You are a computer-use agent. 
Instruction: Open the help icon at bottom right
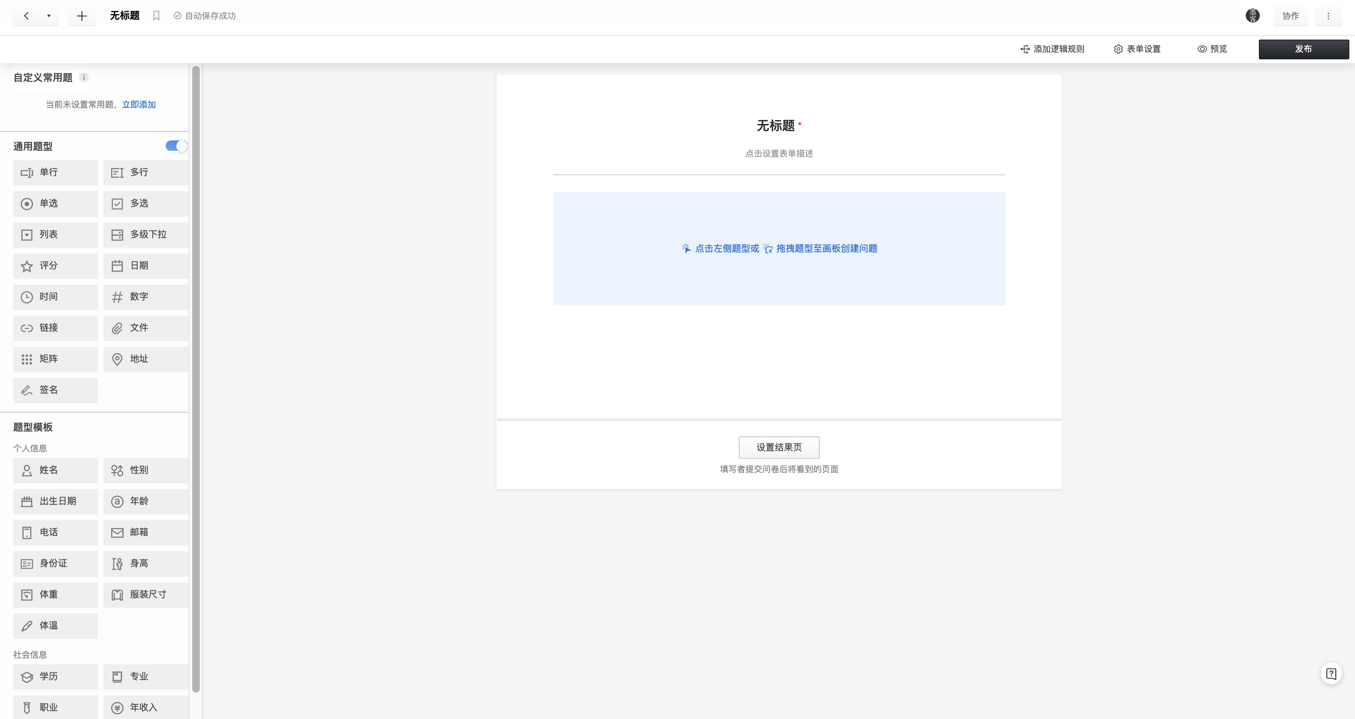pos(1331,674)
